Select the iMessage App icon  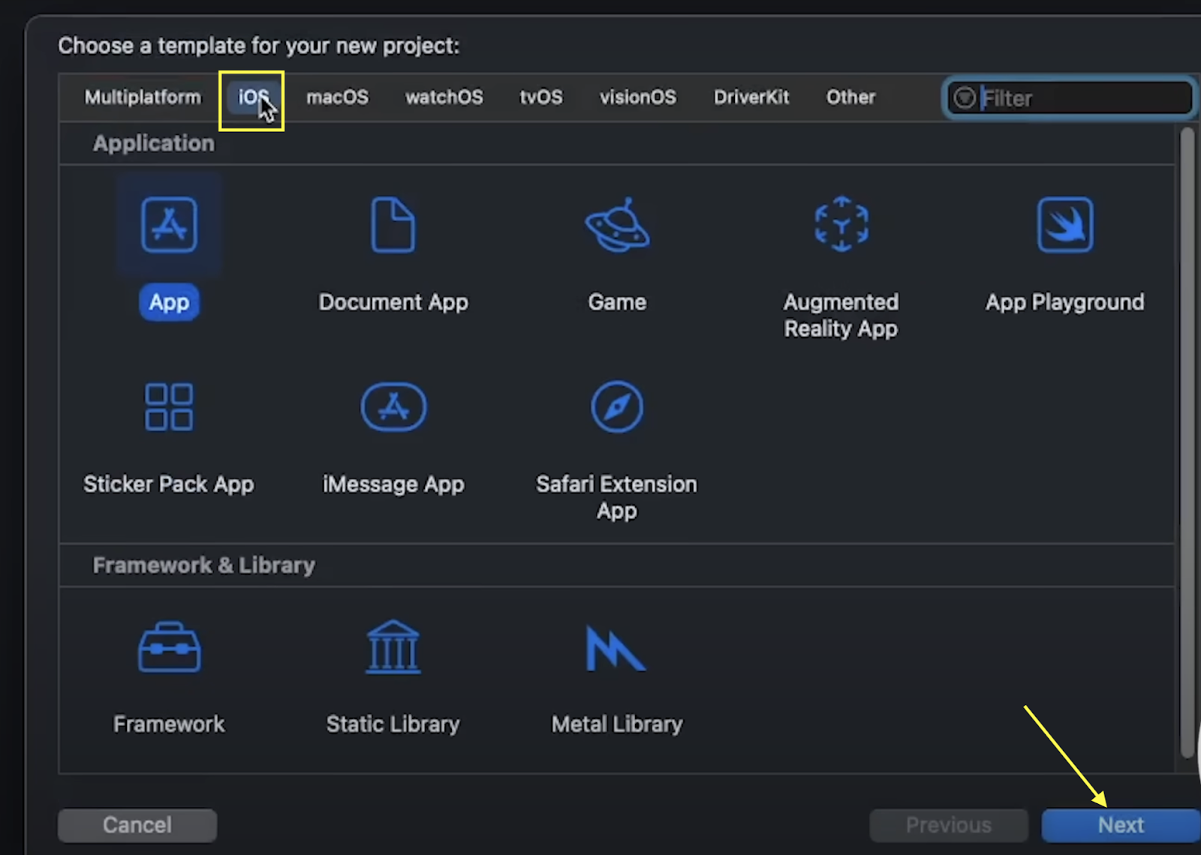click(x=393, y=407)
